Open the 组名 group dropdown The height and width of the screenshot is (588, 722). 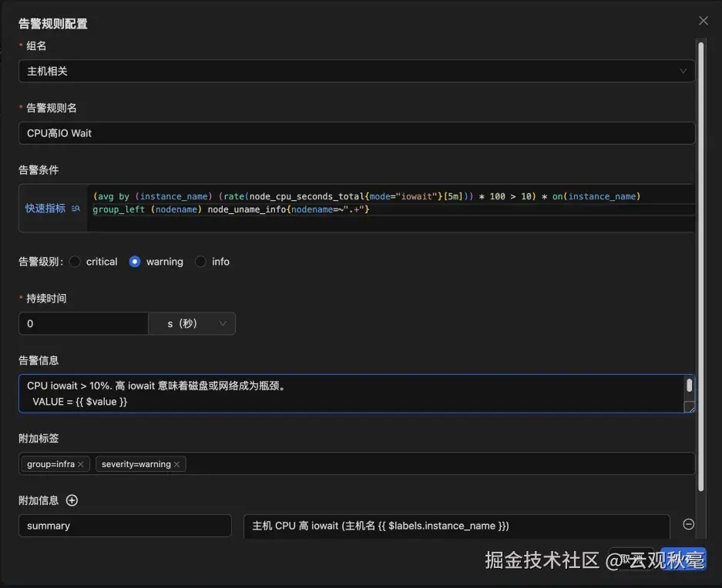pyautogui.click(x=357, y=71)
